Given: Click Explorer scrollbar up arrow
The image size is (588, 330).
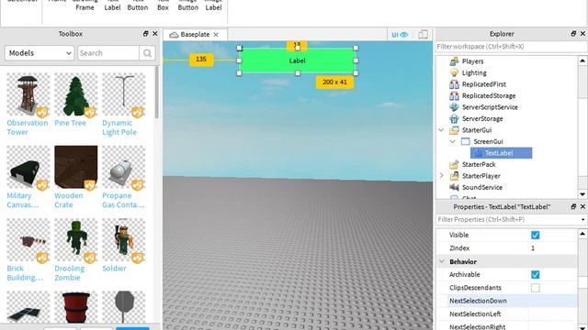Looking at the screenshot, I should [x=582, y=60].
